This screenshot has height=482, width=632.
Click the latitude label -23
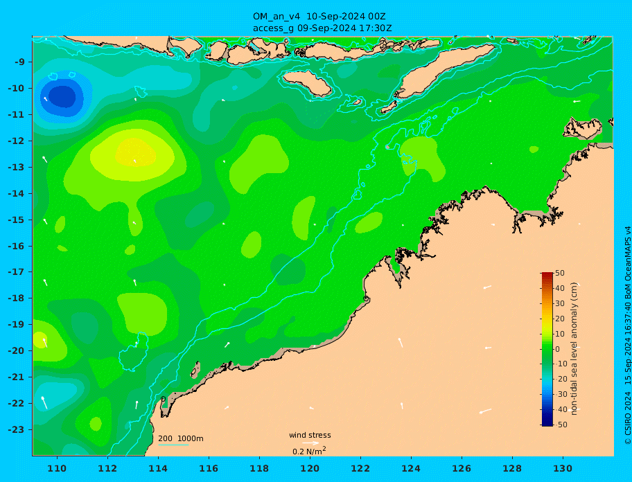(16, 429)
